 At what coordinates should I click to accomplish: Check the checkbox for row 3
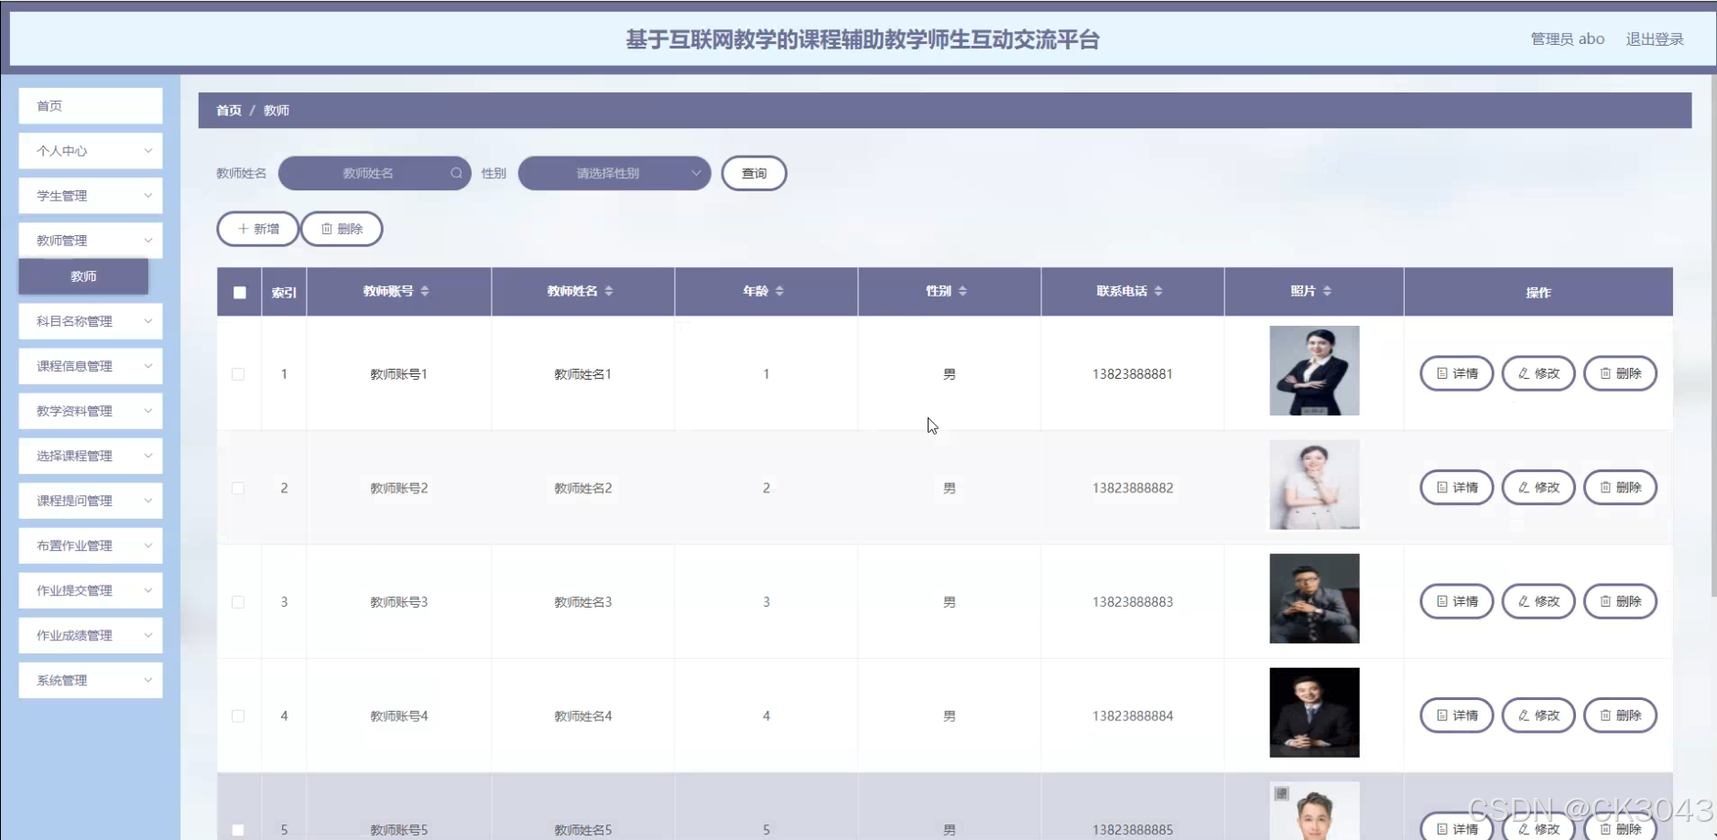(x=238, y=602)
